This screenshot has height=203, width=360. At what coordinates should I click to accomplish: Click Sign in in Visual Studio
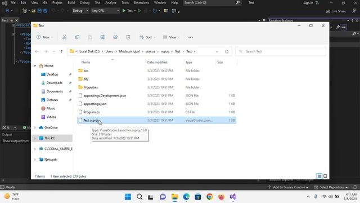(311, 3)
